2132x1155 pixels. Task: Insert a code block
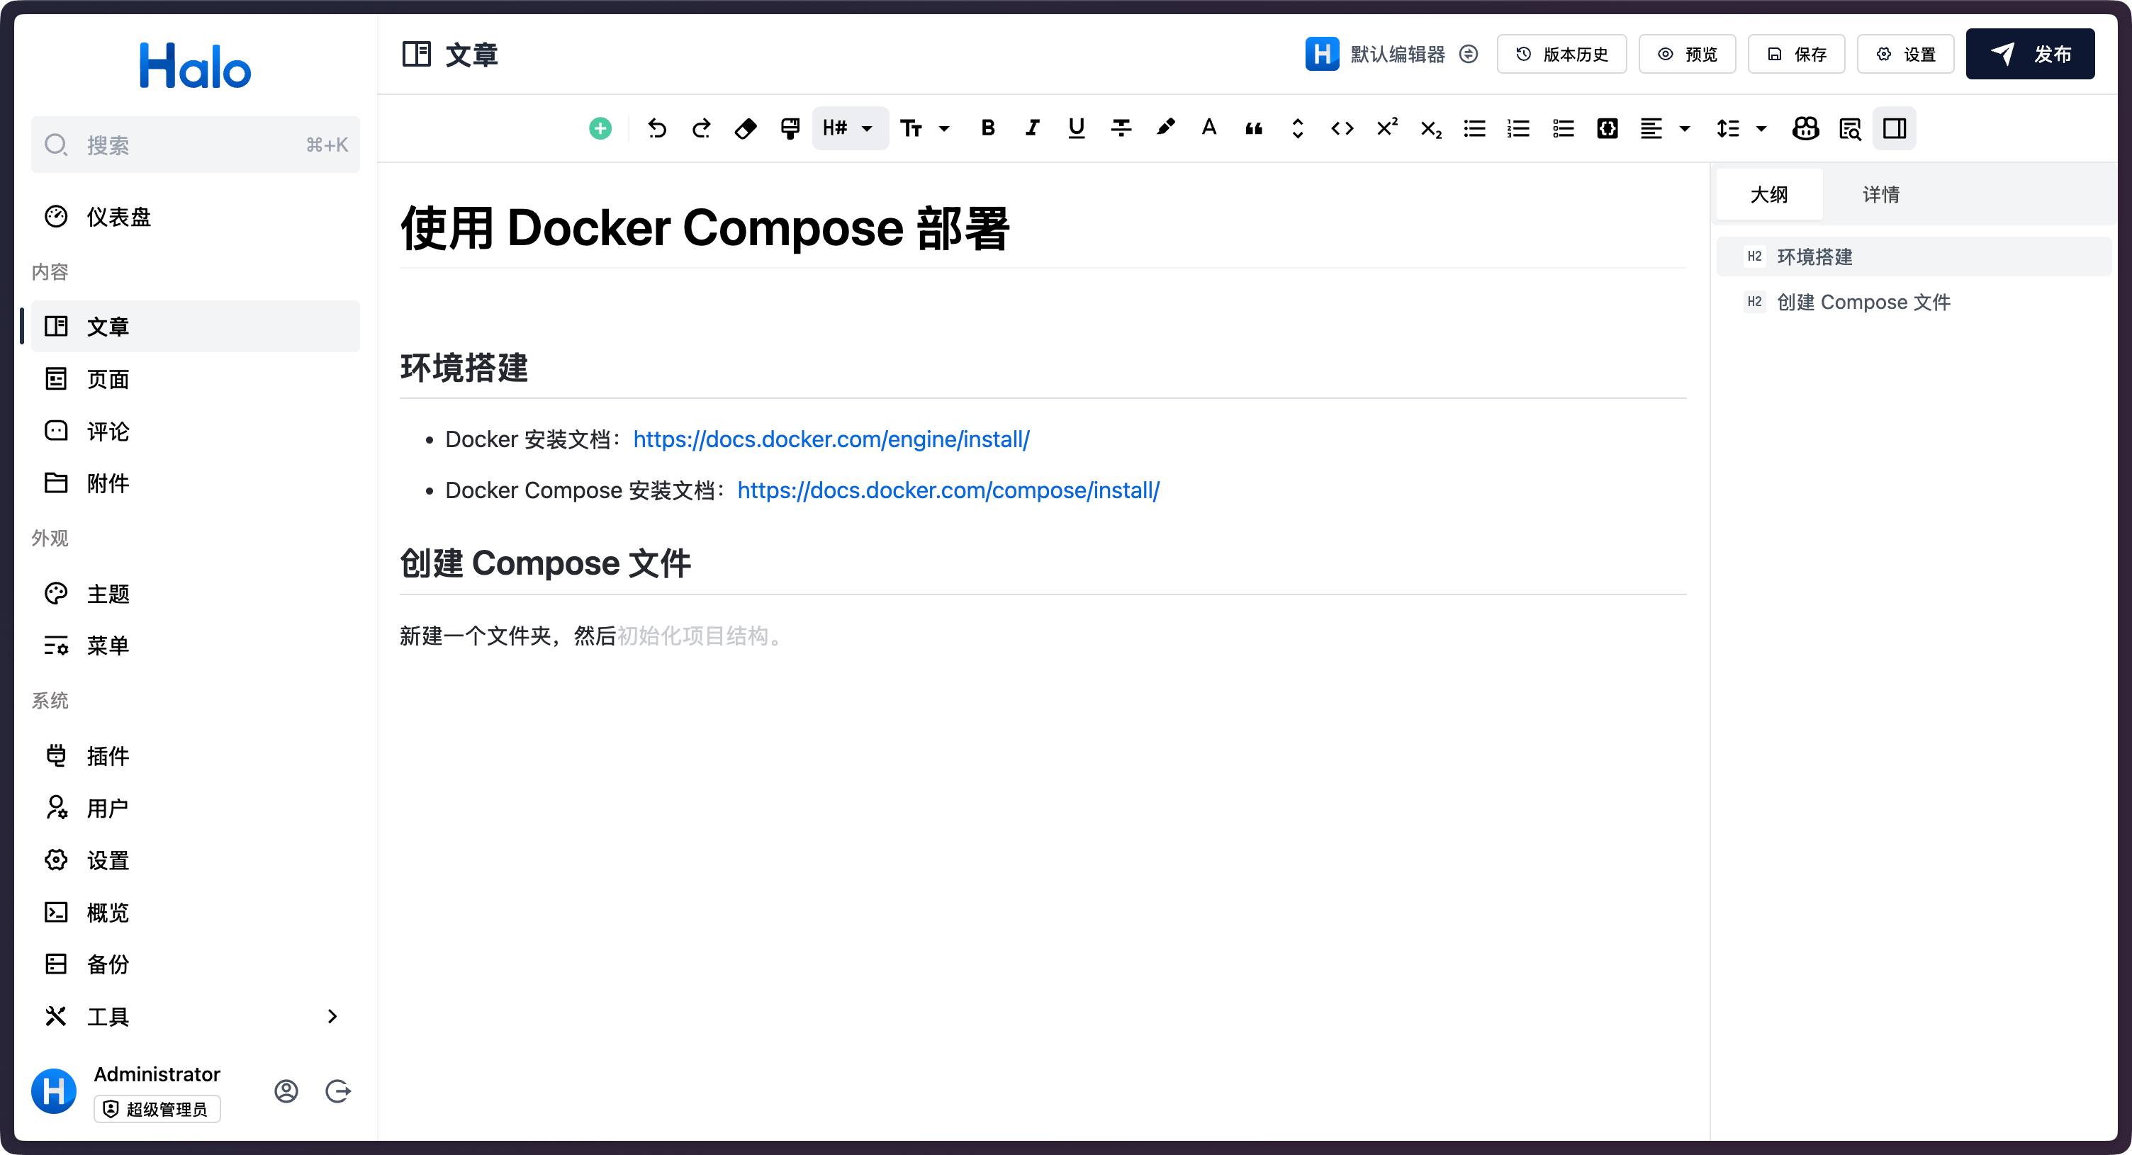1608,128
